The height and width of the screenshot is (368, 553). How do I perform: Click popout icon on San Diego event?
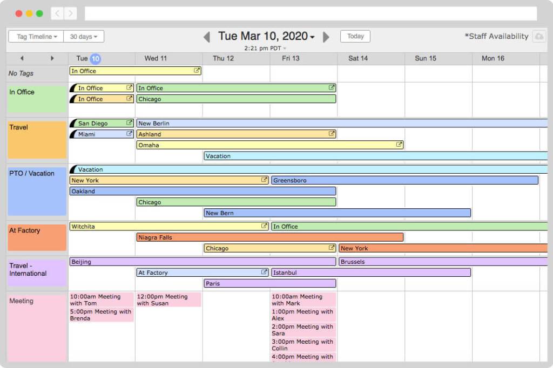[130, 123]
